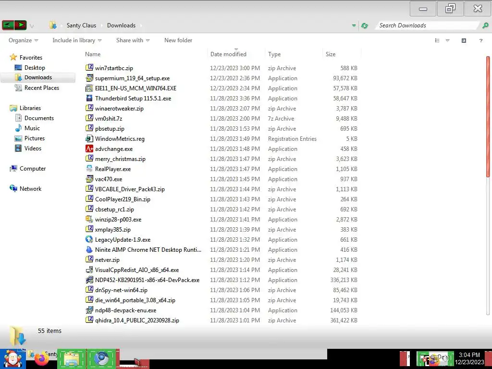Select the EIE11_EN-US_MCM_WIN764.EXE icon
The width and height of the screenshot is (492, 369).
[x=89, y=88]
